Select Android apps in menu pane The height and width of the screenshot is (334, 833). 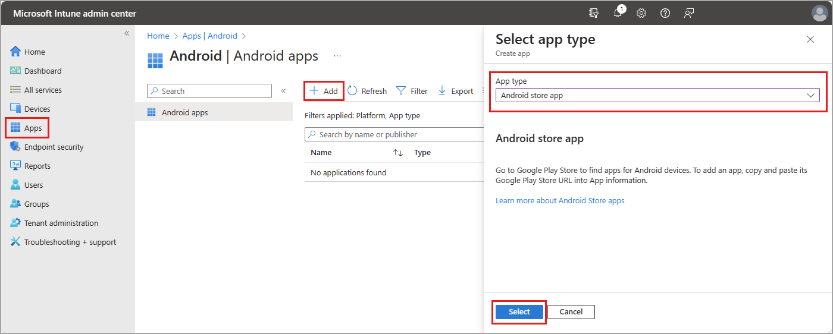214,112
